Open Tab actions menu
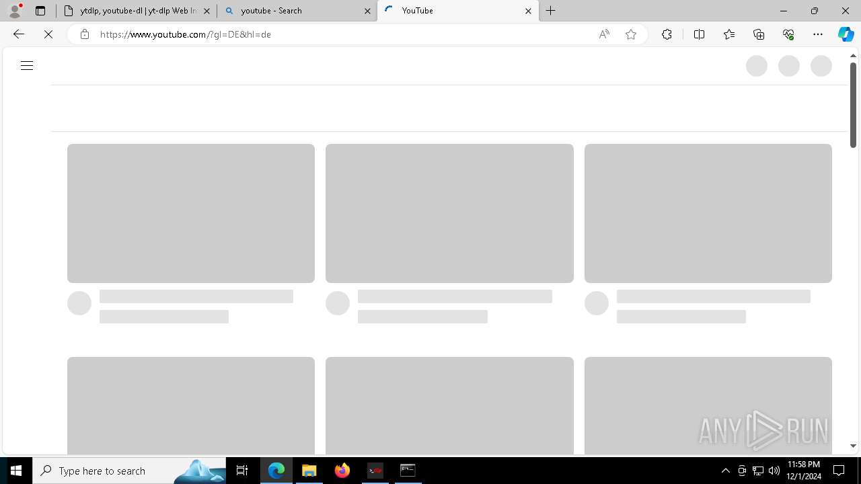Image resolution: width=861 pixels, height=484 pixels. click(40, 11)
